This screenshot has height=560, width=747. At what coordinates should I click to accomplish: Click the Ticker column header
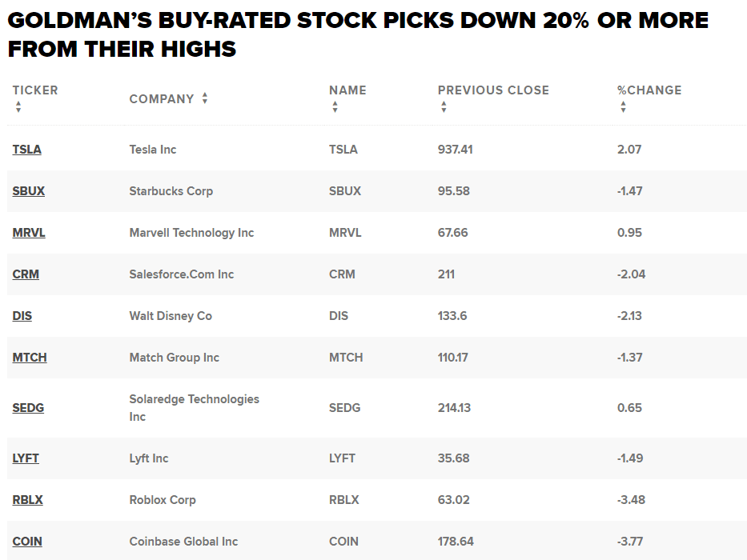tap(35, 90)
